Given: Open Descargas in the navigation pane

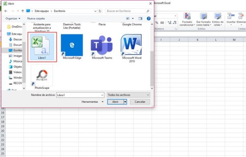Looking at the screenshot, I should tap(16, 39).
